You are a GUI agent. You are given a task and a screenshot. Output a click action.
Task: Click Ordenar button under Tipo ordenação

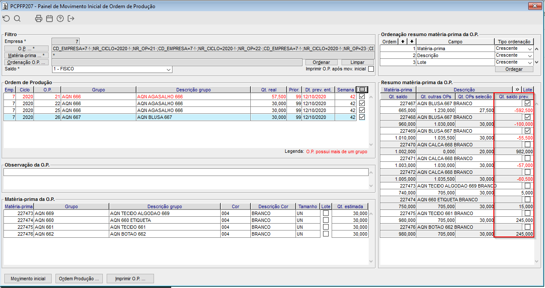pos(514,69)
